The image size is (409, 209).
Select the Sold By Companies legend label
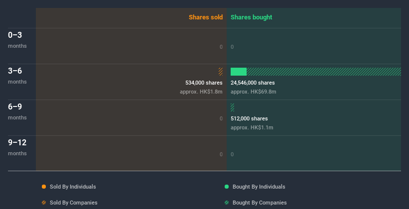tap(74, 203)
